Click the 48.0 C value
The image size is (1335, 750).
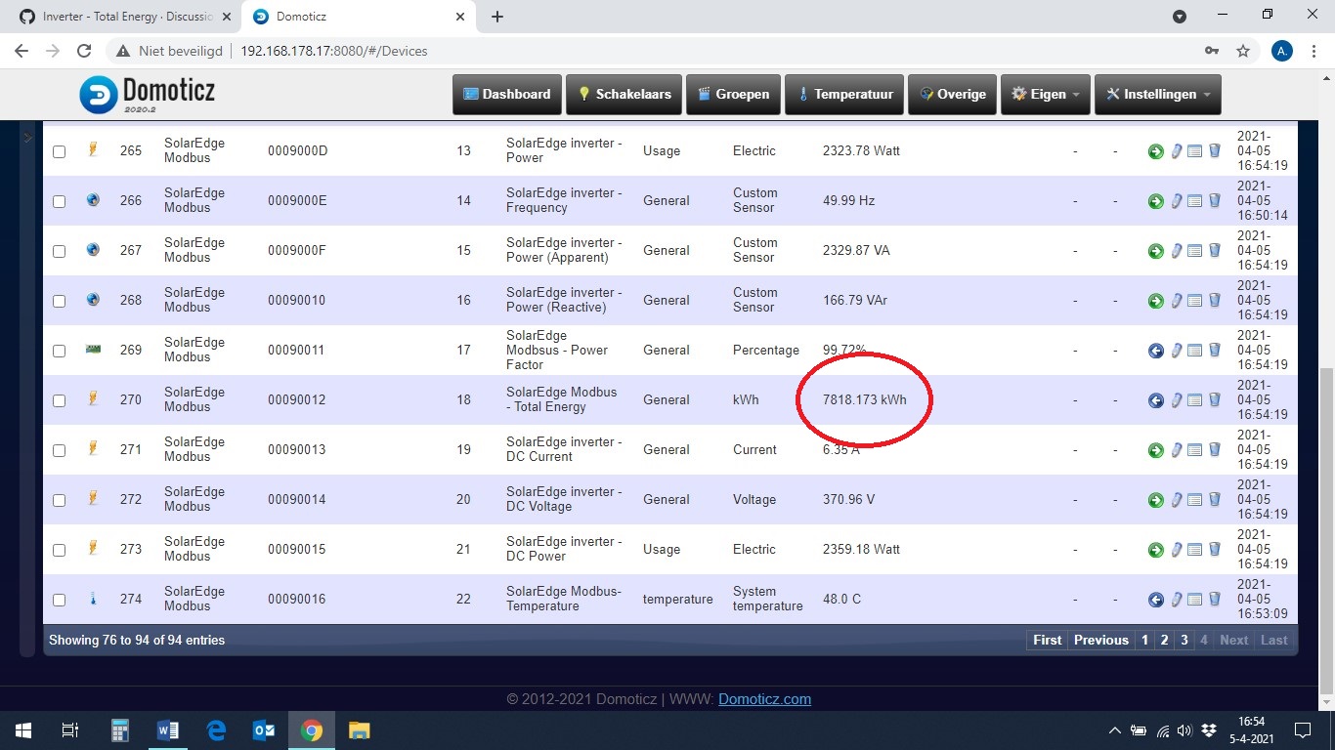click(841, 600)
